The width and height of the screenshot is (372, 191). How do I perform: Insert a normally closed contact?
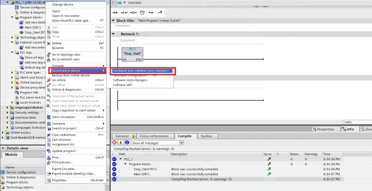(124, 13)
